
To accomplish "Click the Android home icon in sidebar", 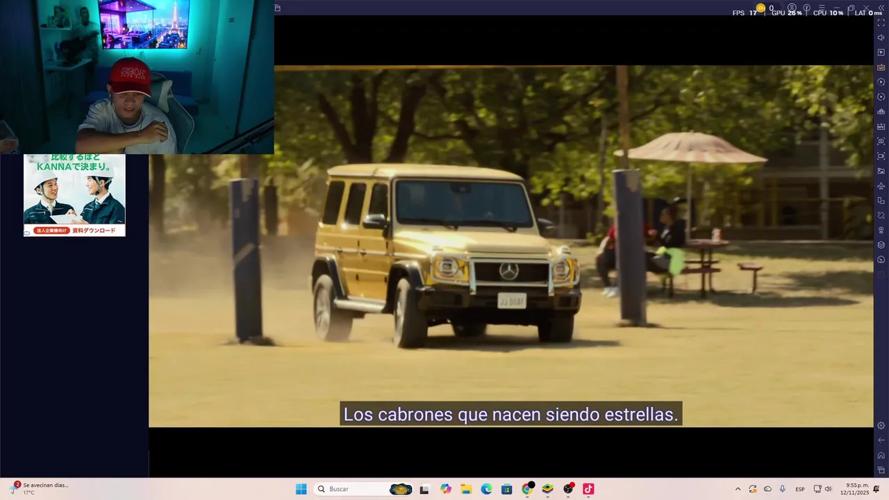I will click(x=881, y=456).
